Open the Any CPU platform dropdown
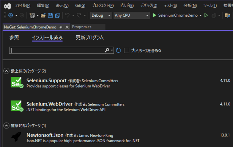This screenshot has width=233, height=147. pos(131,15)
